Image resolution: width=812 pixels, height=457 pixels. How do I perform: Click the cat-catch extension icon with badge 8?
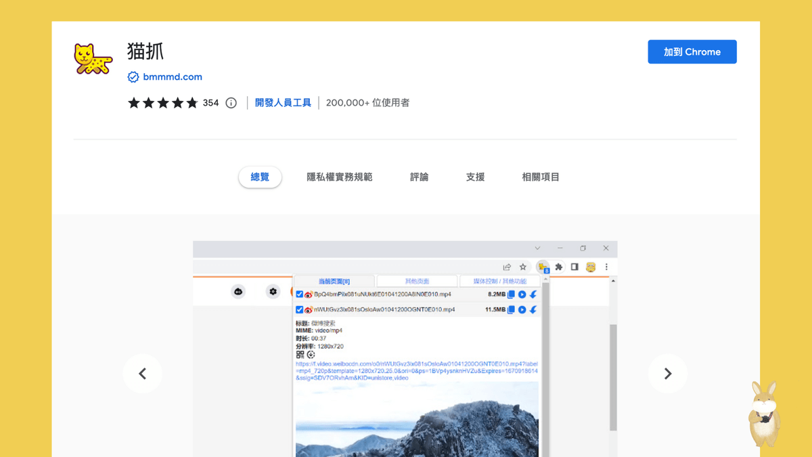543,267
